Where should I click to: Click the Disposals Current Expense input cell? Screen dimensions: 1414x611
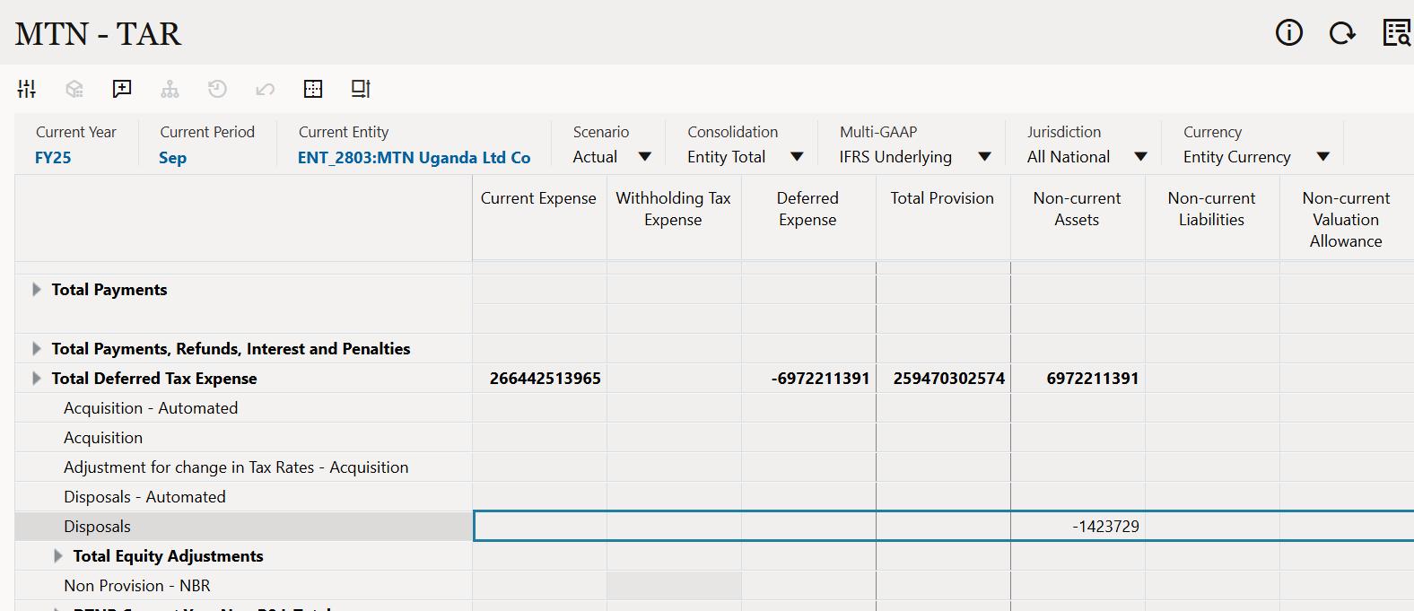click(x=540, y=527)
